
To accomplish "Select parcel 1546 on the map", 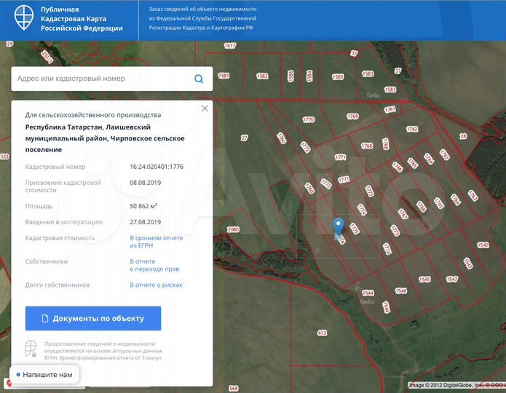I will tap(400, 291).
